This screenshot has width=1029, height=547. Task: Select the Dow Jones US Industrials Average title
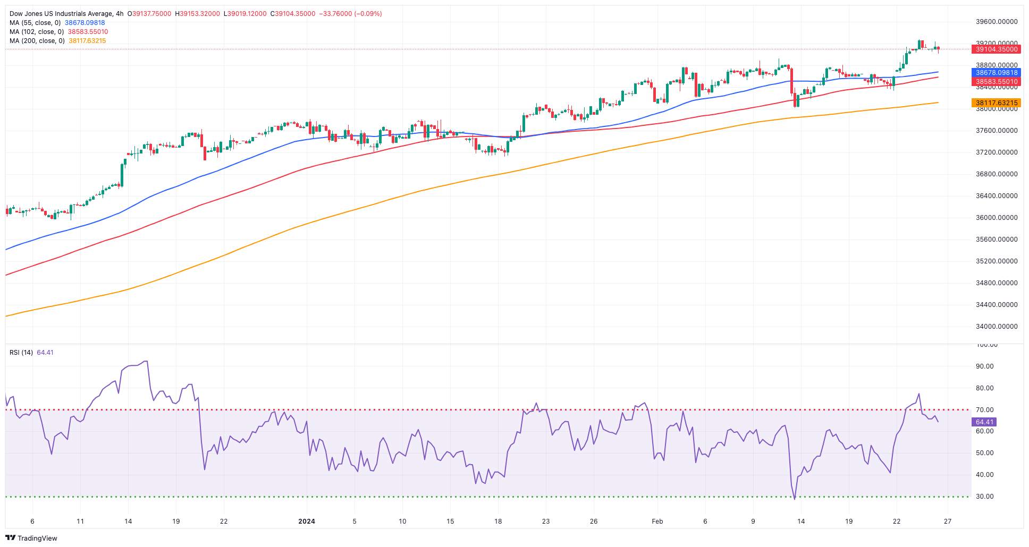click(x=61, y=14)
